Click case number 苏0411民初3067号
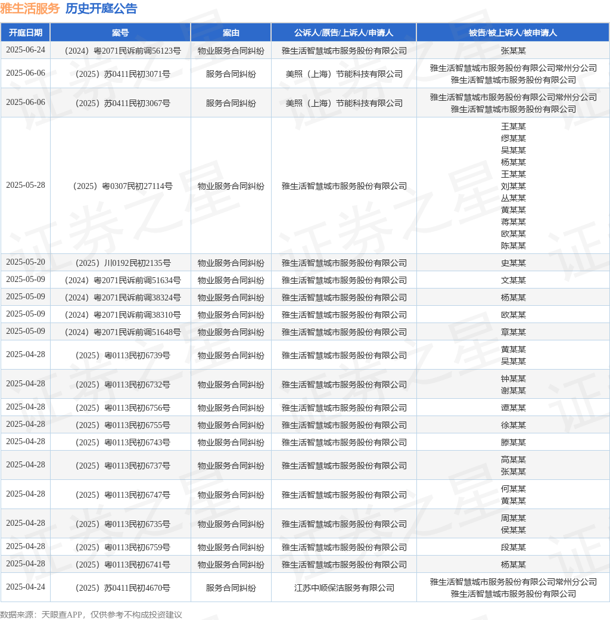This screenshot has width=610, height=620. (x=123, y=103)
